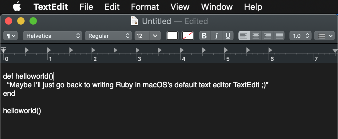Viewport: 338px width, 139px height.
Task: Center align the text
Action: 256,36
